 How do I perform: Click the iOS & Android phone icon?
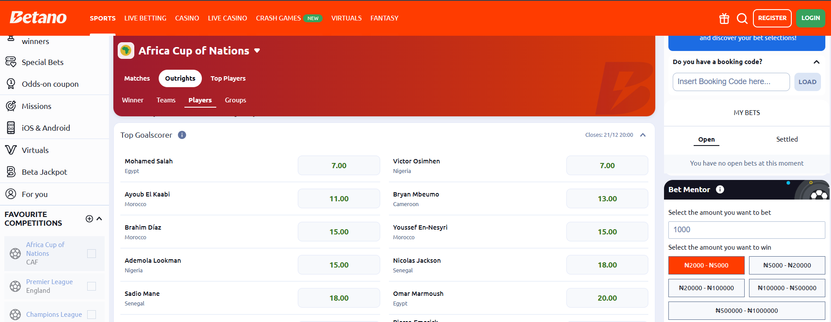[x=11, y=128]
